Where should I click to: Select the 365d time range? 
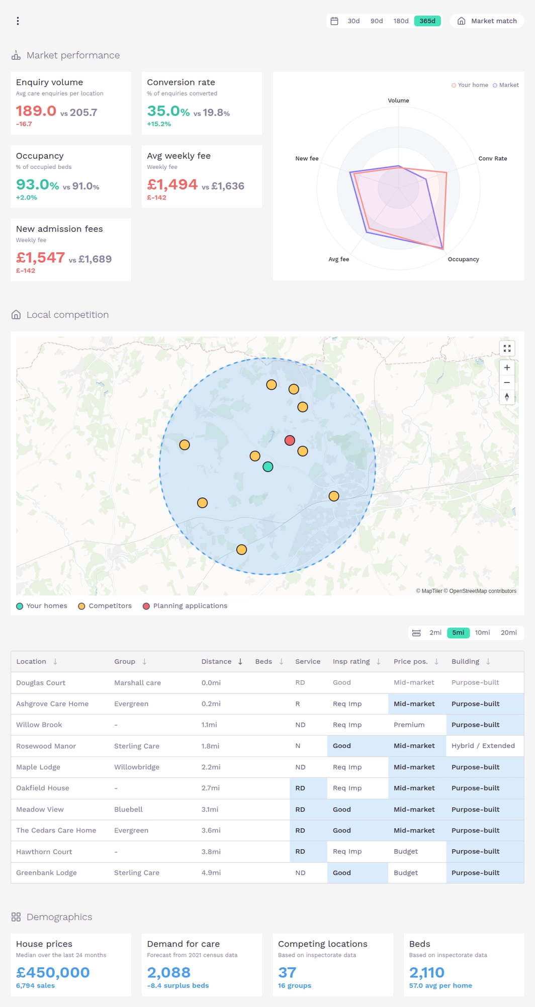[x=427, y=21]
